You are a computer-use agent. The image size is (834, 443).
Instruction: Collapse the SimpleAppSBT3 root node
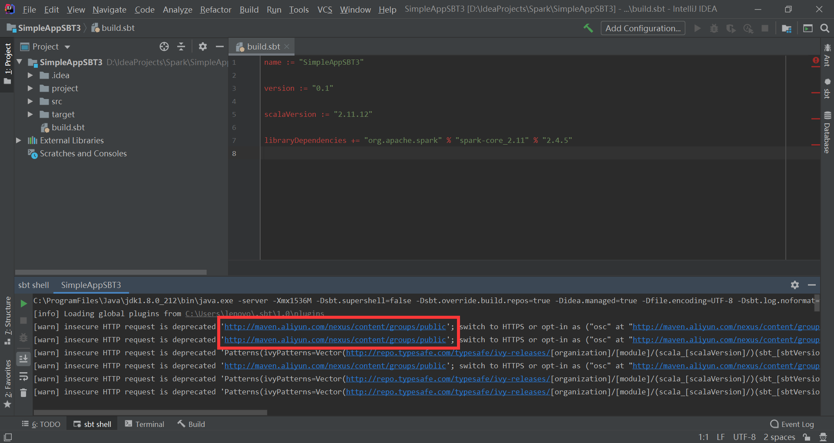[20, 62]
